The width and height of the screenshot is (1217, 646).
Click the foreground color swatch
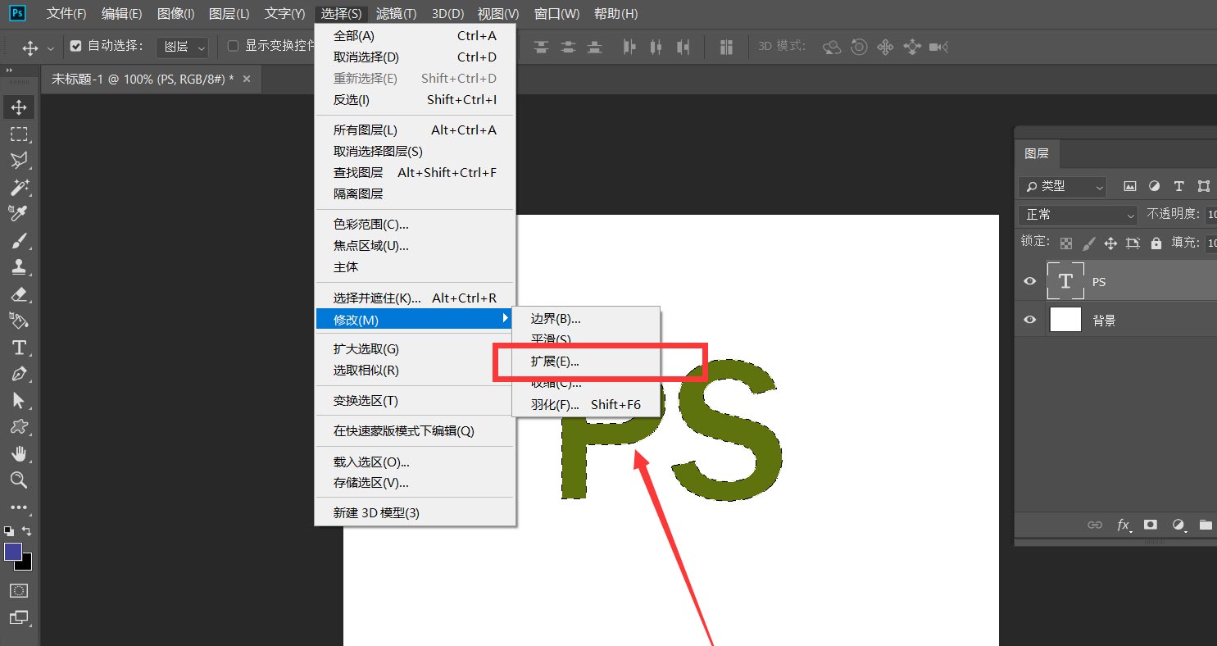pyautogui.click(x=13, y=552)
